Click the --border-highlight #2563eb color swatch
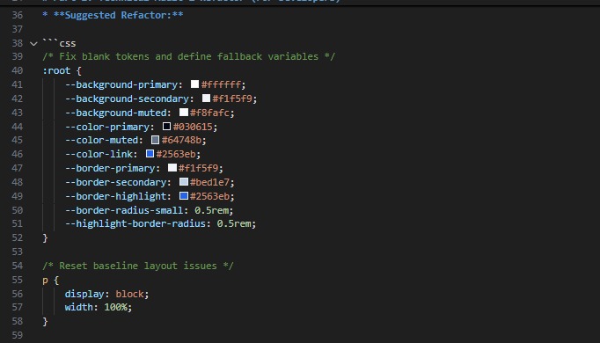 184,196
